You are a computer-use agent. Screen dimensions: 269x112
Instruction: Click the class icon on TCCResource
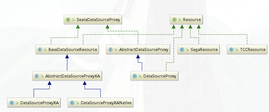(x=231, y=50)
